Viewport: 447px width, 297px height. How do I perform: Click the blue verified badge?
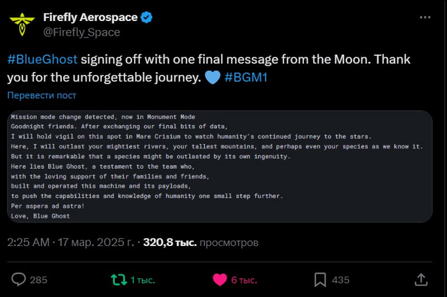146,17
